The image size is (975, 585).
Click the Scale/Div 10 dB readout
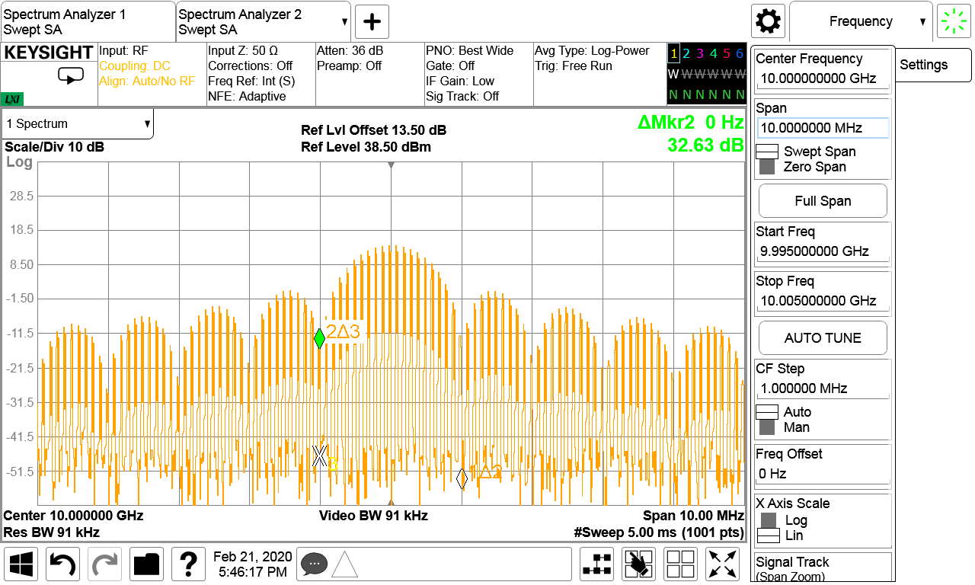pyautogui.click(x=55, y=147)
